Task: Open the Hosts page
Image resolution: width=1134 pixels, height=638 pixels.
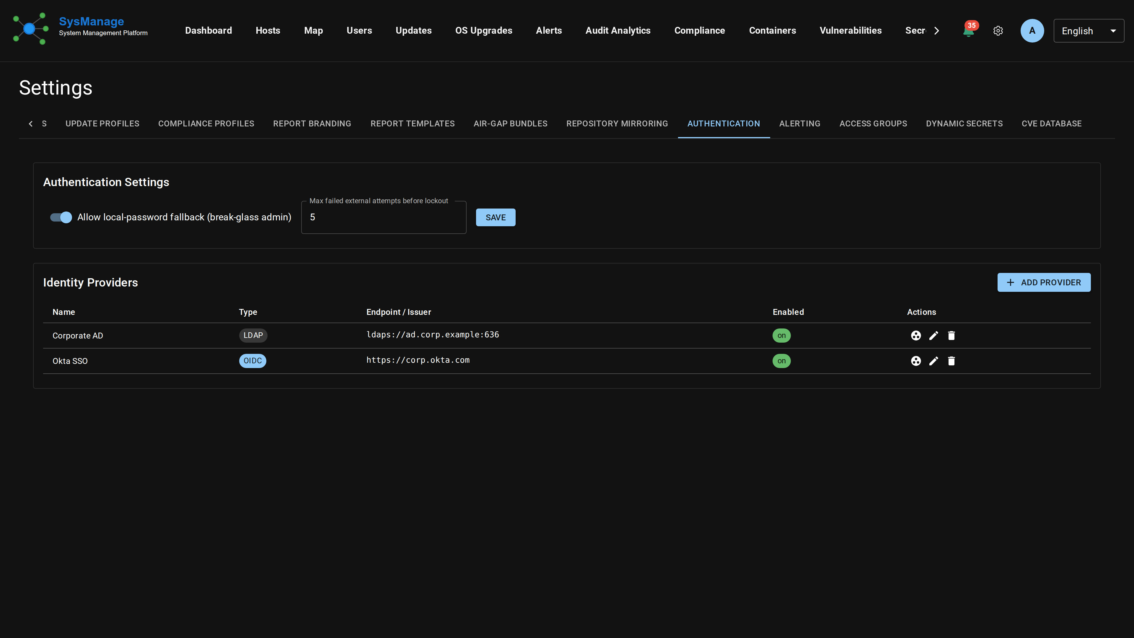Action: click(x=268, y=30)
